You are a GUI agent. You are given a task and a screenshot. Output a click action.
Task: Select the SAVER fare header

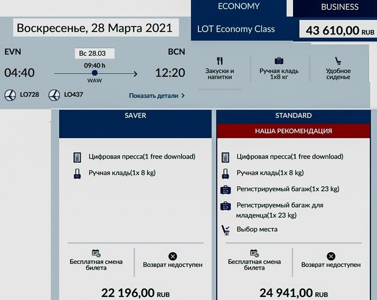[136, 116]
